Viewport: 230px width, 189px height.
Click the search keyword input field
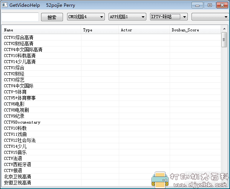20,17
